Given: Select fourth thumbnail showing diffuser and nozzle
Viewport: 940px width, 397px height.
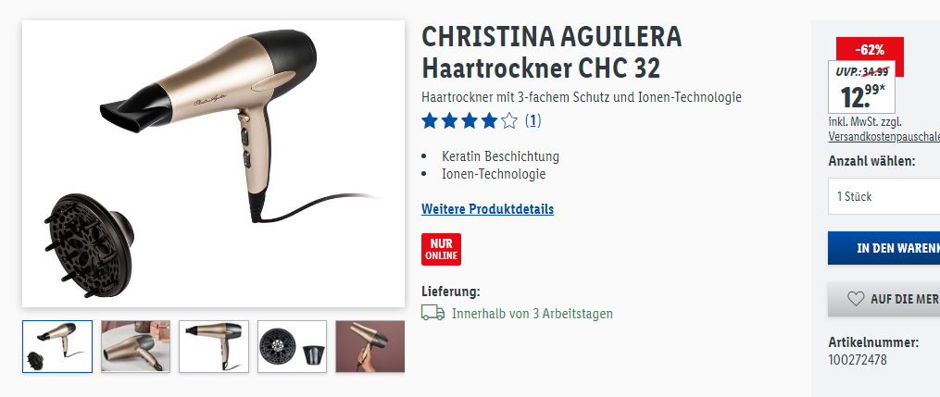Looking at the screenshot, I should (292, 347).
